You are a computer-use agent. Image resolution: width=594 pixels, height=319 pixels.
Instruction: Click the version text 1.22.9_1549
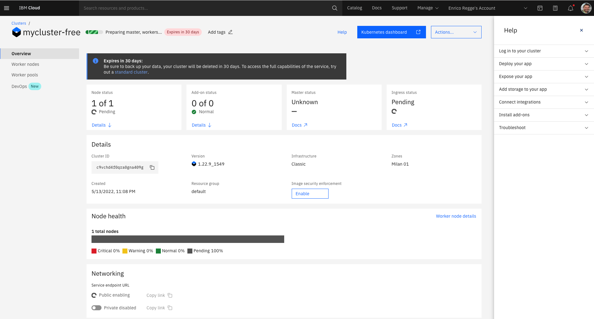[211, 164]
